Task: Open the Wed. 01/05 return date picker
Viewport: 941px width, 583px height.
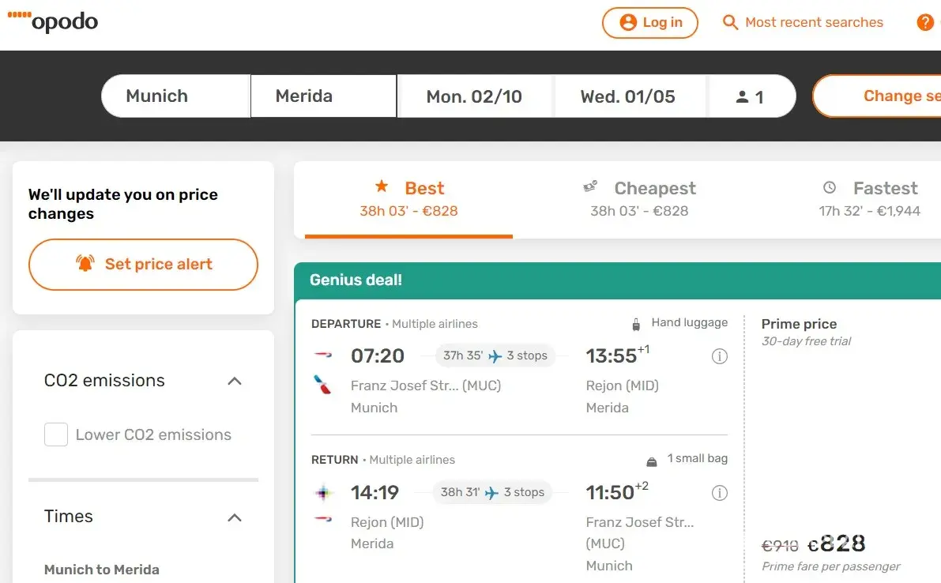Action: [628, 96]
